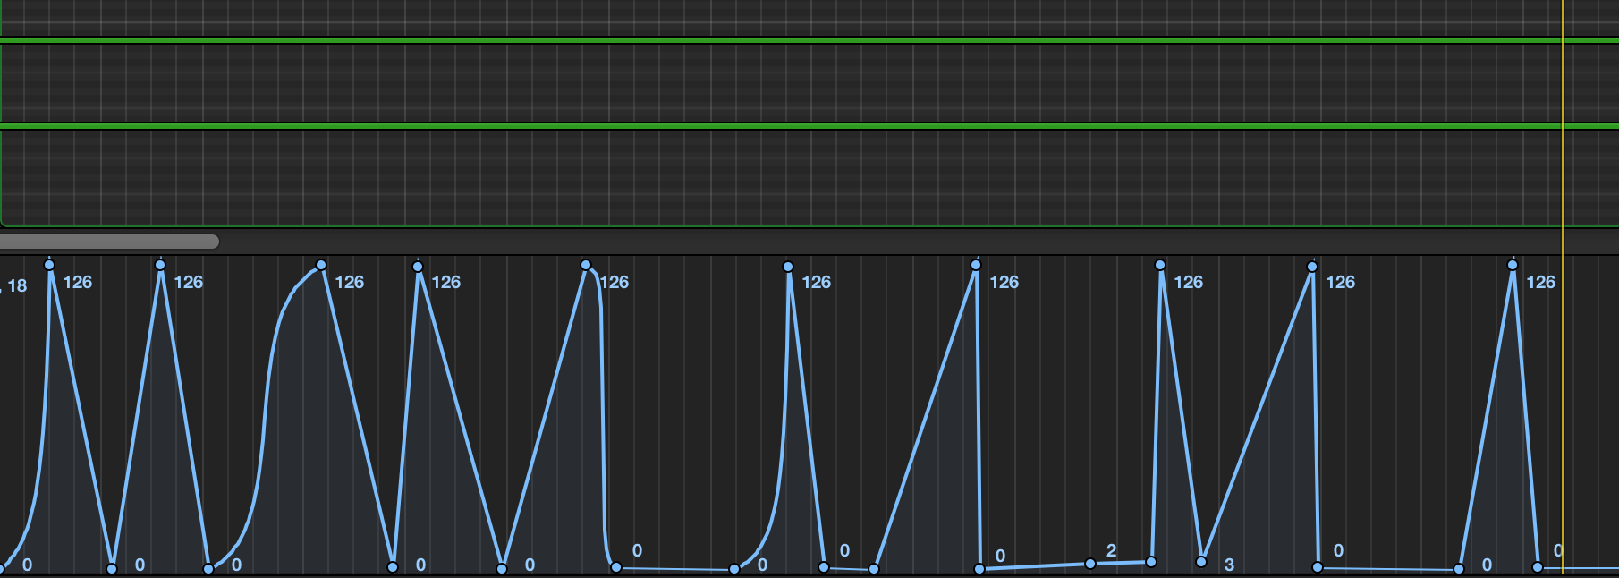Select the sixth 126 peak automation point
The height and width of the screenshot is (578, 1619).
coord(788,267)
